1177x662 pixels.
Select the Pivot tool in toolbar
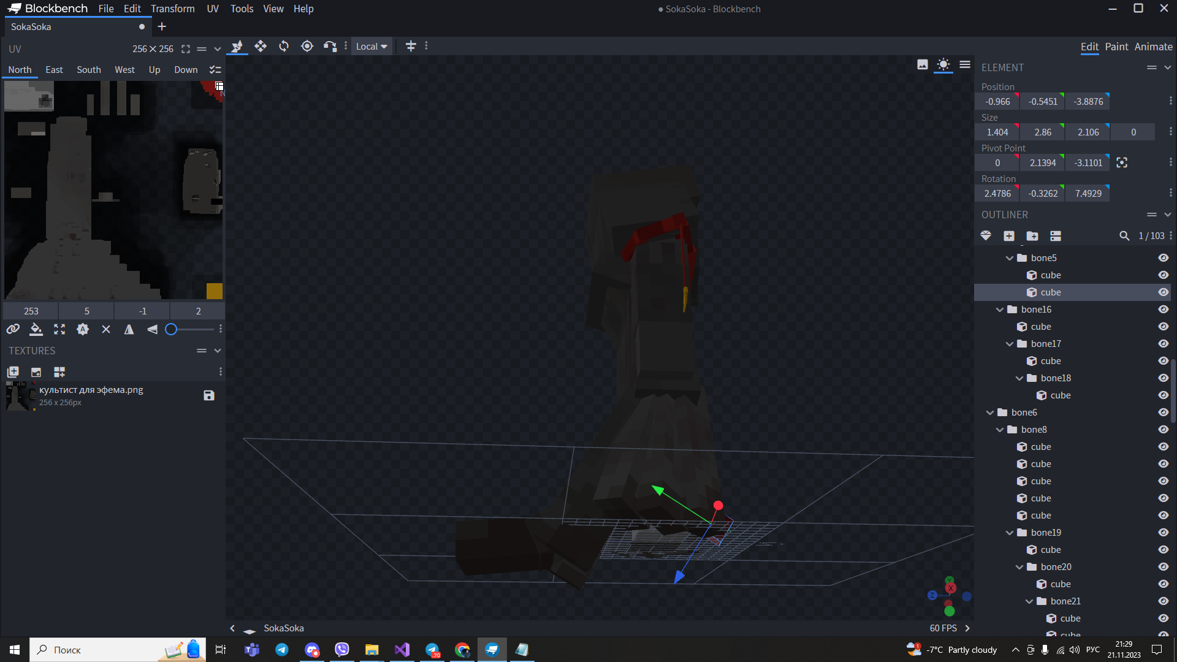click(307, 46)
